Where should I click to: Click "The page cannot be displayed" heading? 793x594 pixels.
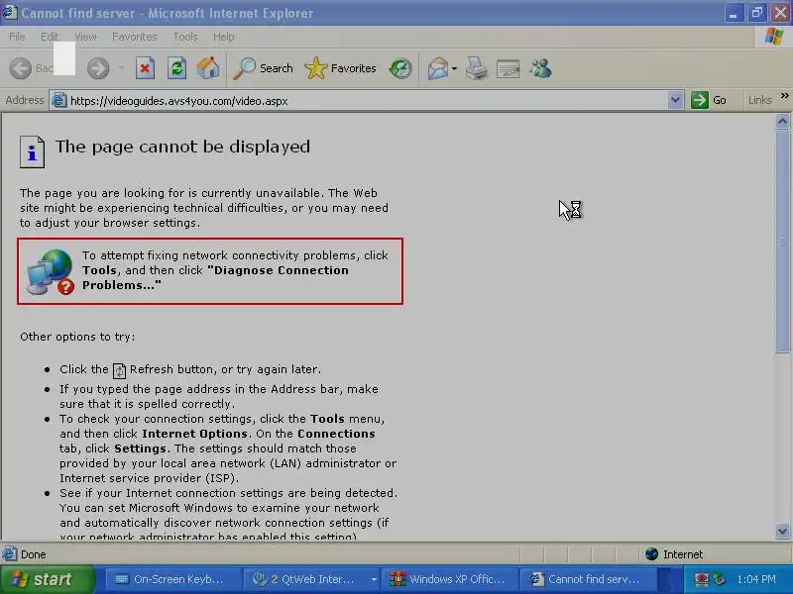point(182,147)
